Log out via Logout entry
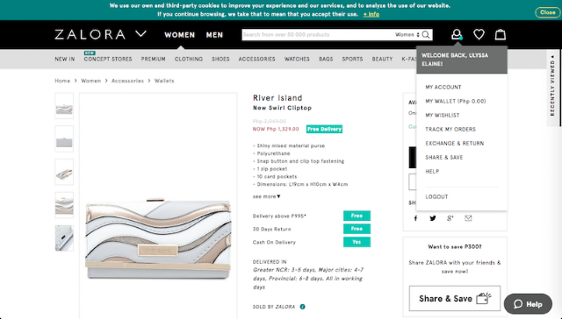 pyautogui.click(x=436, y=196)
